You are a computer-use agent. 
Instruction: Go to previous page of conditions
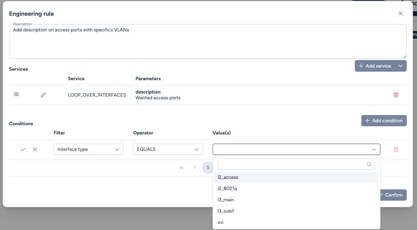(195, 168)
